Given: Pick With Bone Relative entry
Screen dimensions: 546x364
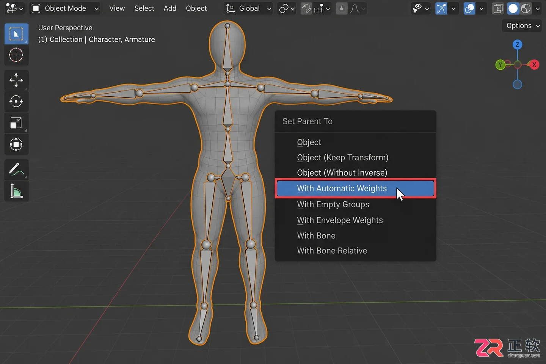Looking at the screenshot, I should pyautogui.click(x=355, y=251).
